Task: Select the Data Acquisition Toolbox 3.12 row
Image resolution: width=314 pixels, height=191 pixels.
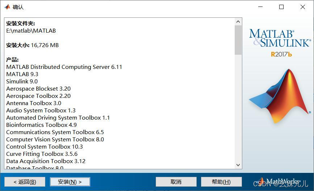Action: pyautogui.click(x=46, y=161)
